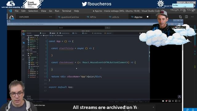Click the split editor right icon

tap(187, 17)
